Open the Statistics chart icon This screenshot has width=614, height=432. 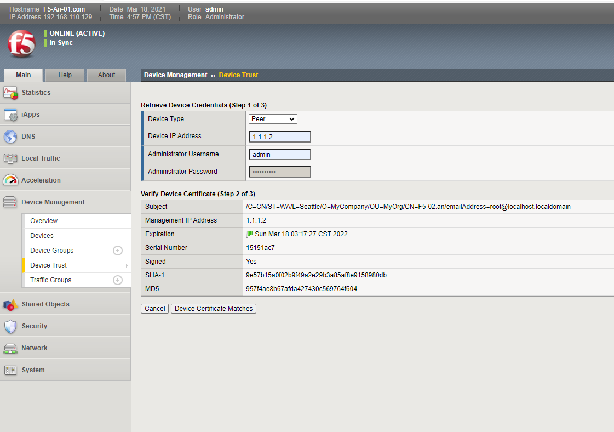point(10,93)
